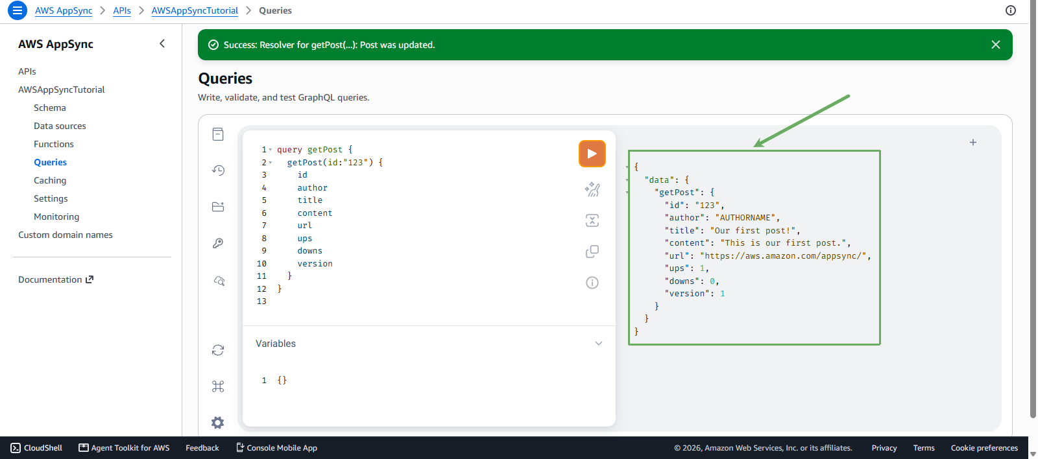Viewport: 1038px width, 459px height.
Task: Click the Variables panel label
Action: point(276,344)
